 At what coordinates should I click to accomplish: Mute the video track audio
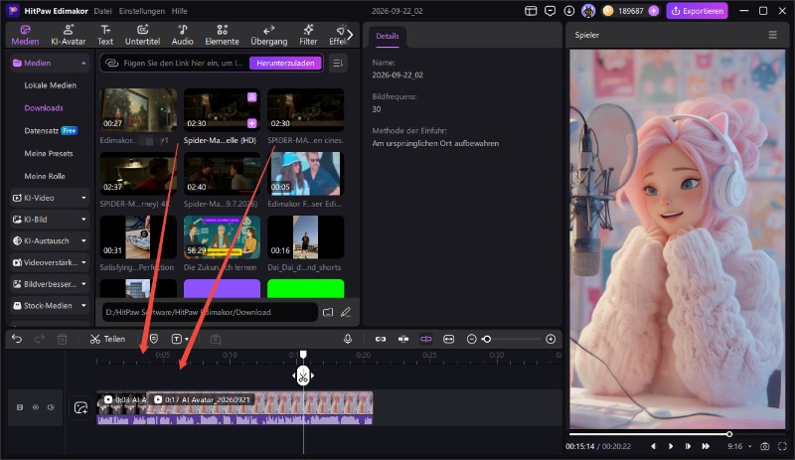(x=51, y=406)
